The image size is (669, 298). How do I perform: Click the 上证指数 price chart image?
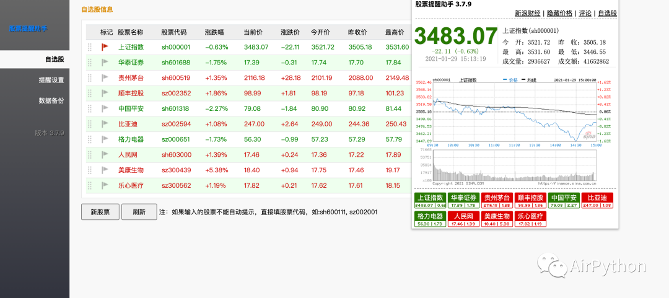(x=514, y=111)
